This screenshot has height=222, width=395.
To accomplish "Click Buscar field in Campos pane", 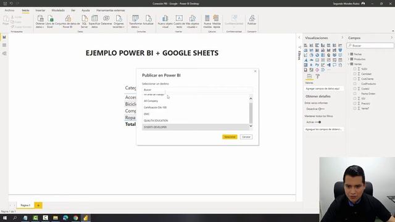I will pyautogui.click(x=370, y=46).
